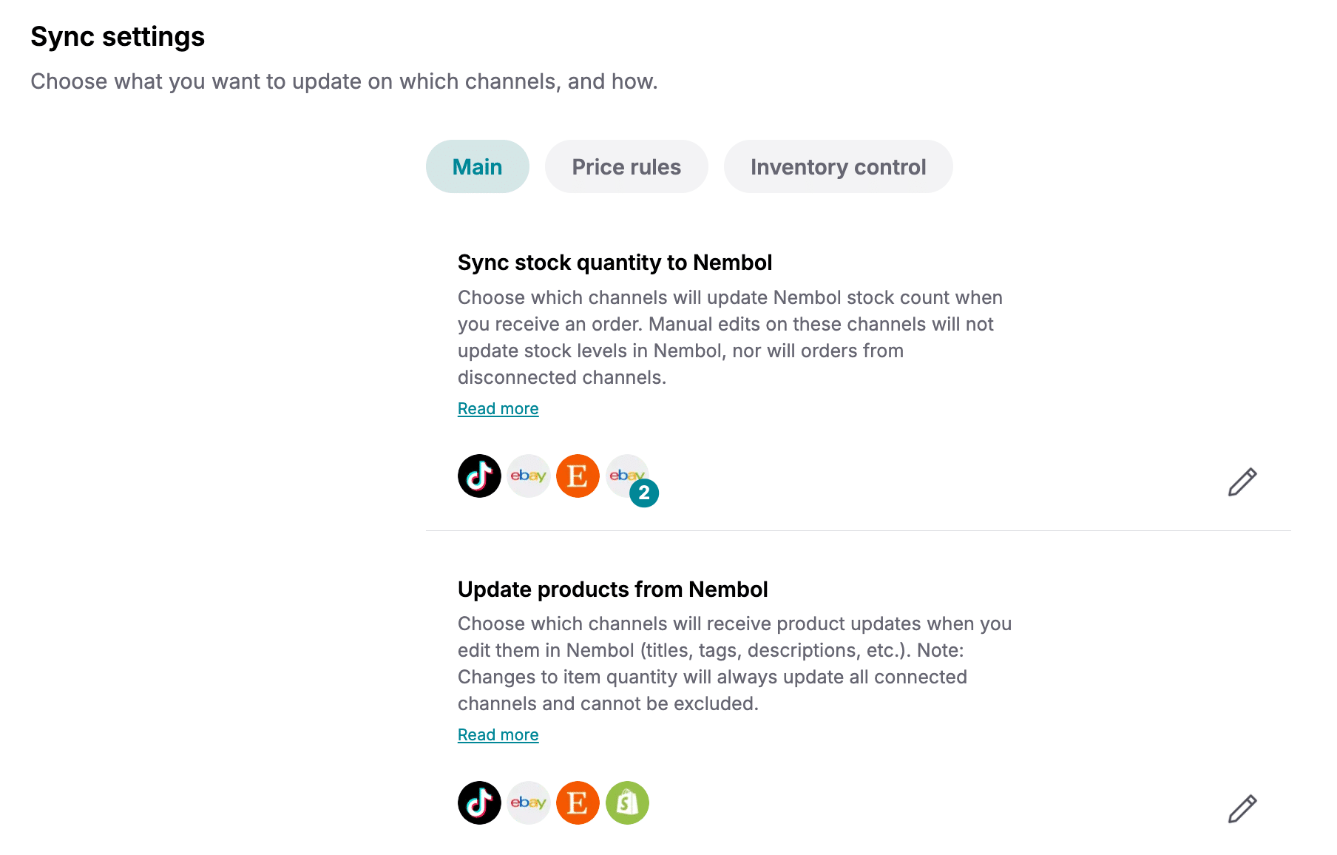
Task: Click the TikTok icon under Update products
Action: pyautogui.click(x=479, y=802)
